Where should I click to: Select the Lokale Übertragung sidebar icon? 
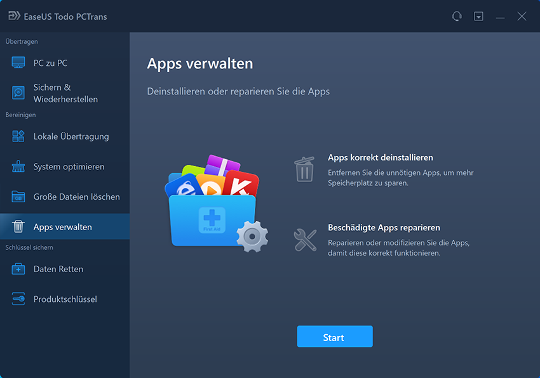pyautogui.click(x=18, y=136)
